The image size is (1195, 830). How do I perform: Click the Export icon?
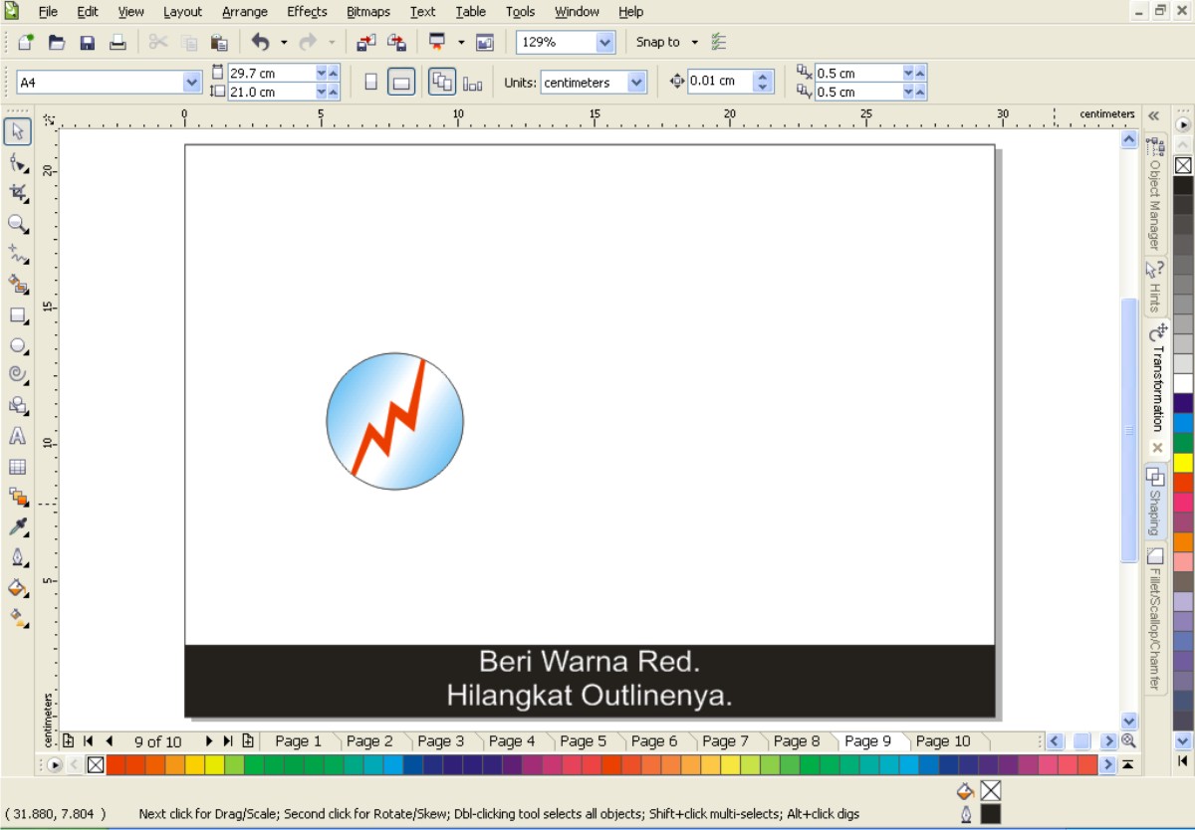click(396, 42)
